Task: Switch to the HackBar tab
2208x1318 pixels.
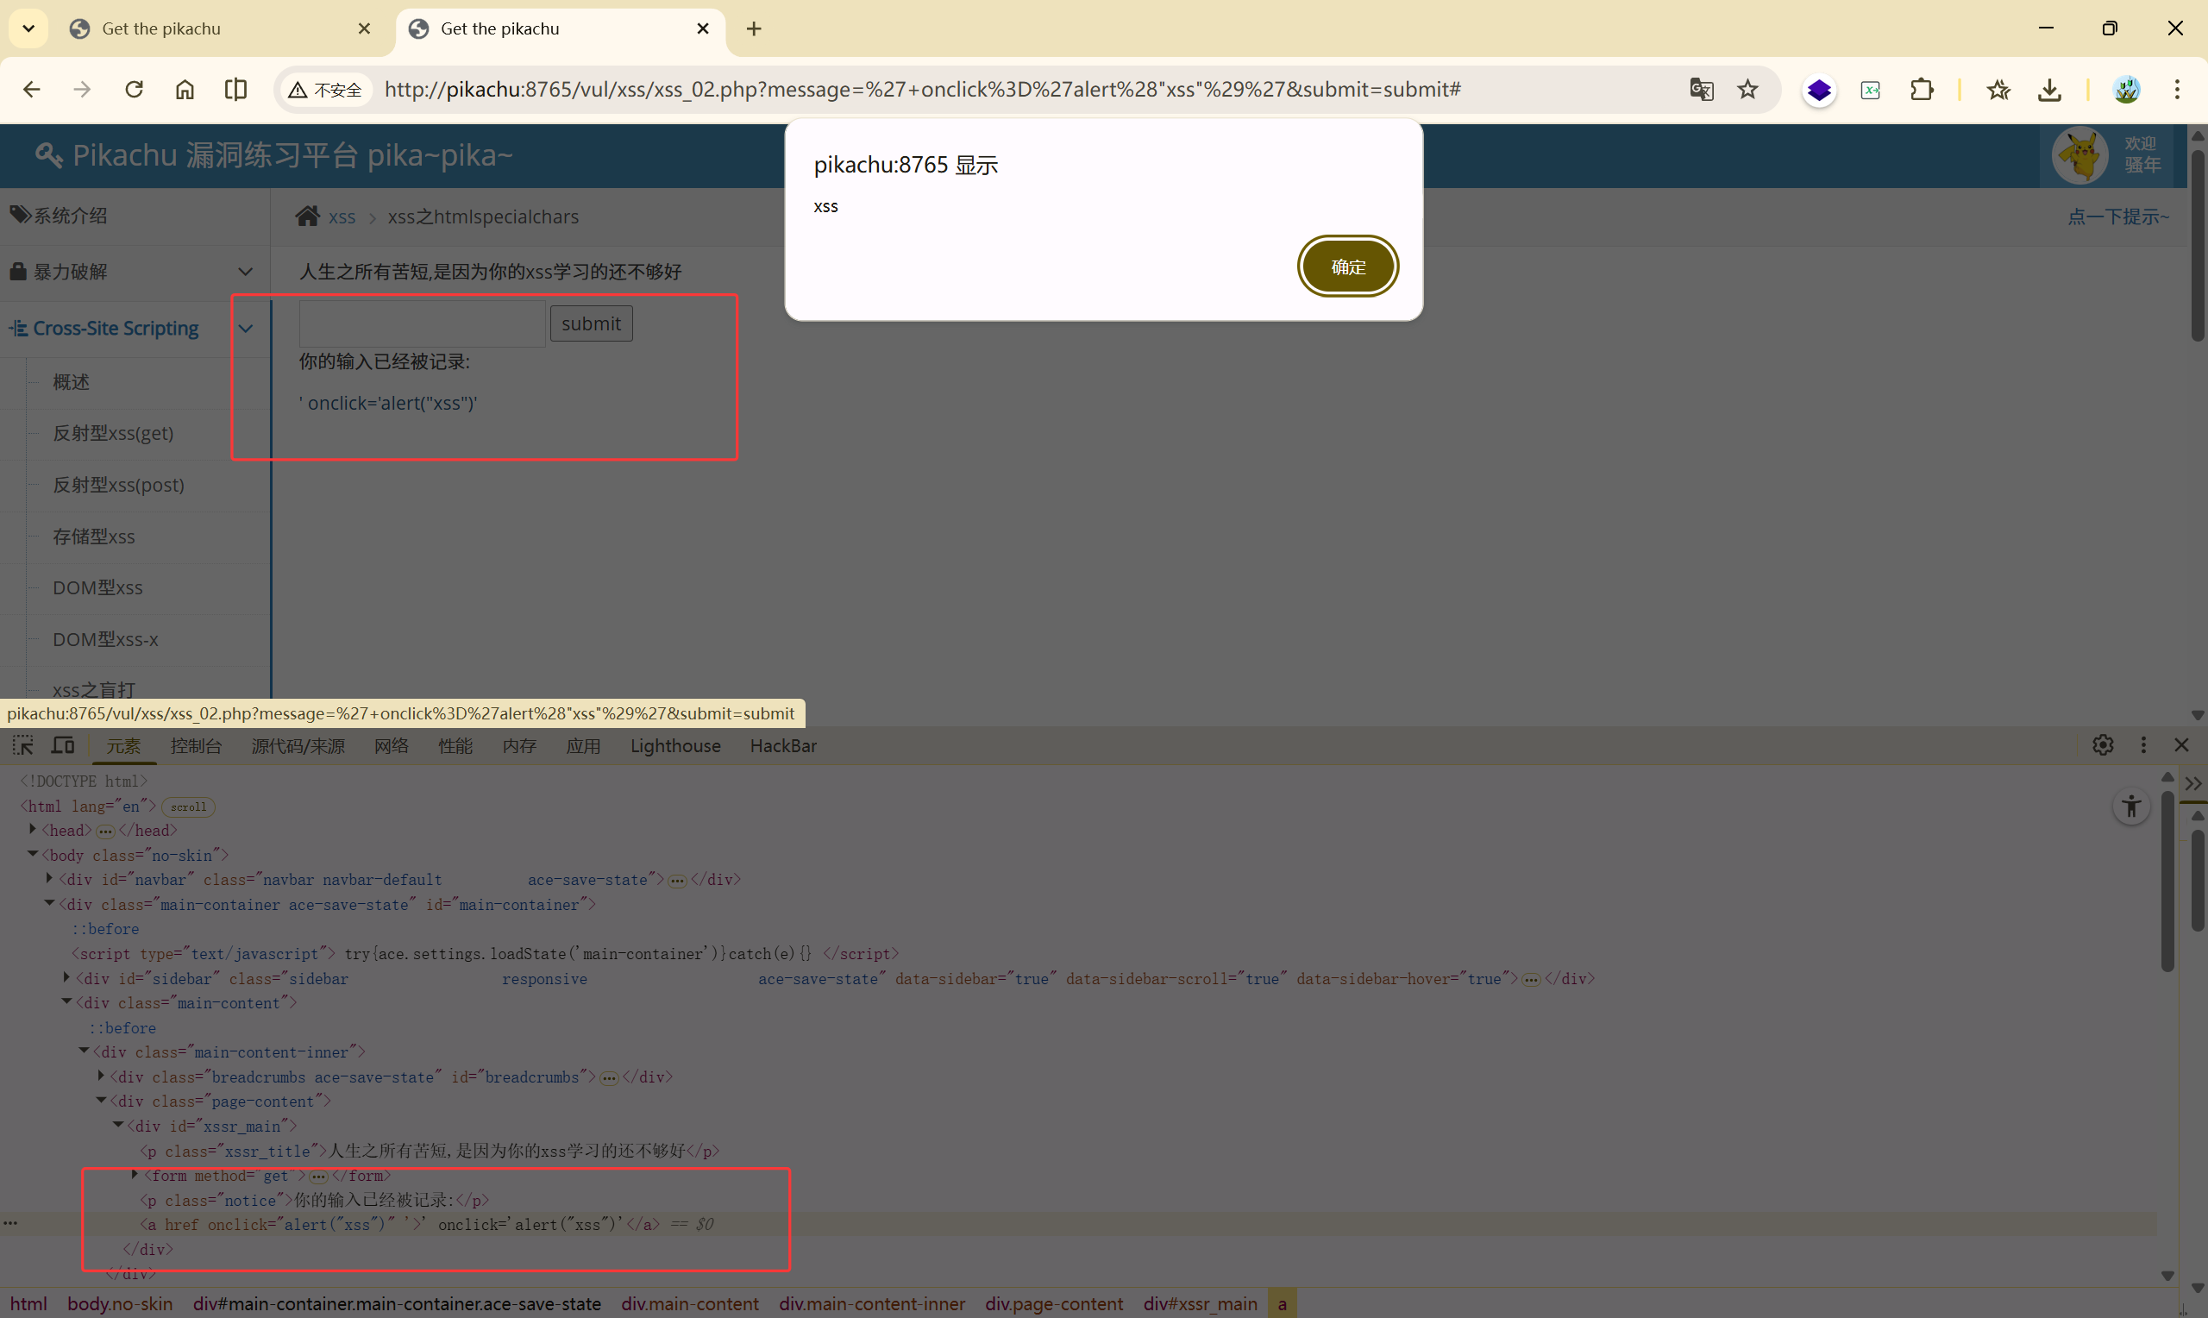Action: click(x=782, y=746)
